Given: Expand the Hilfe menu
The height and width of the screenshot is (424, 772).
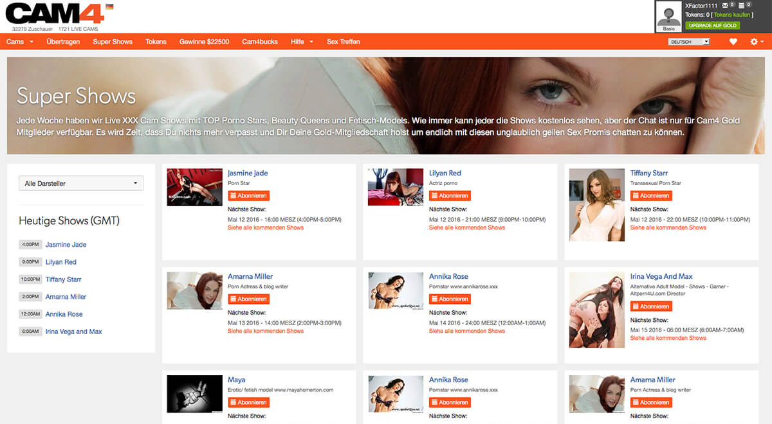Looking at the screenshot, I should click(302, 42).
